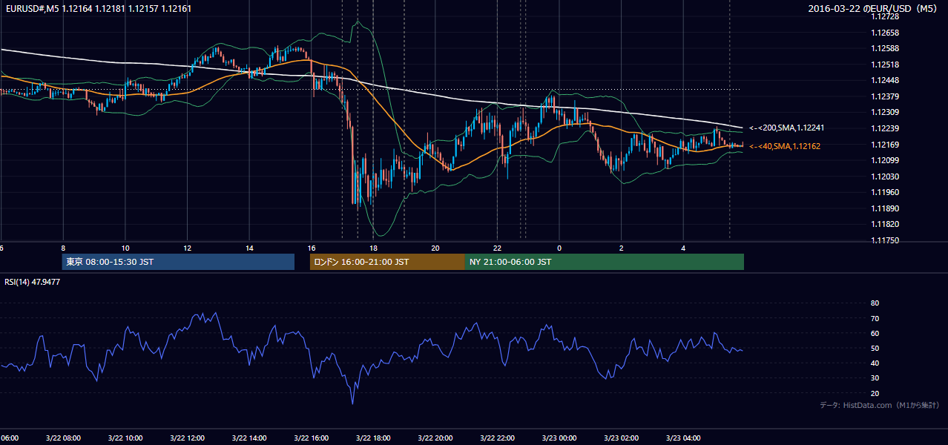Click price level 1.12379 on price axis
This screenshot has width=948, height=445.
click(886, 96)
